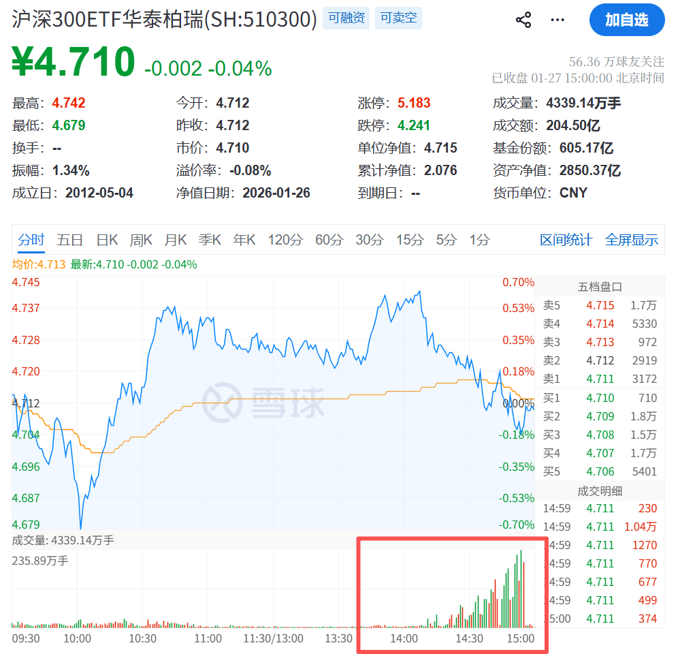Click the 加自选 button
The width and height of the screenshot is (680, 654).
pyautogui.click(x=626, y=20)
